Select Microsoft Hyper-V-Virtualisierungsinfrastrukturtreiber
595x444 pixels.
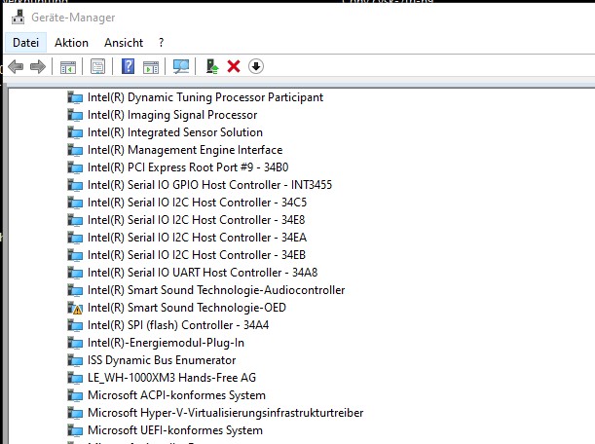pos(225,413)
